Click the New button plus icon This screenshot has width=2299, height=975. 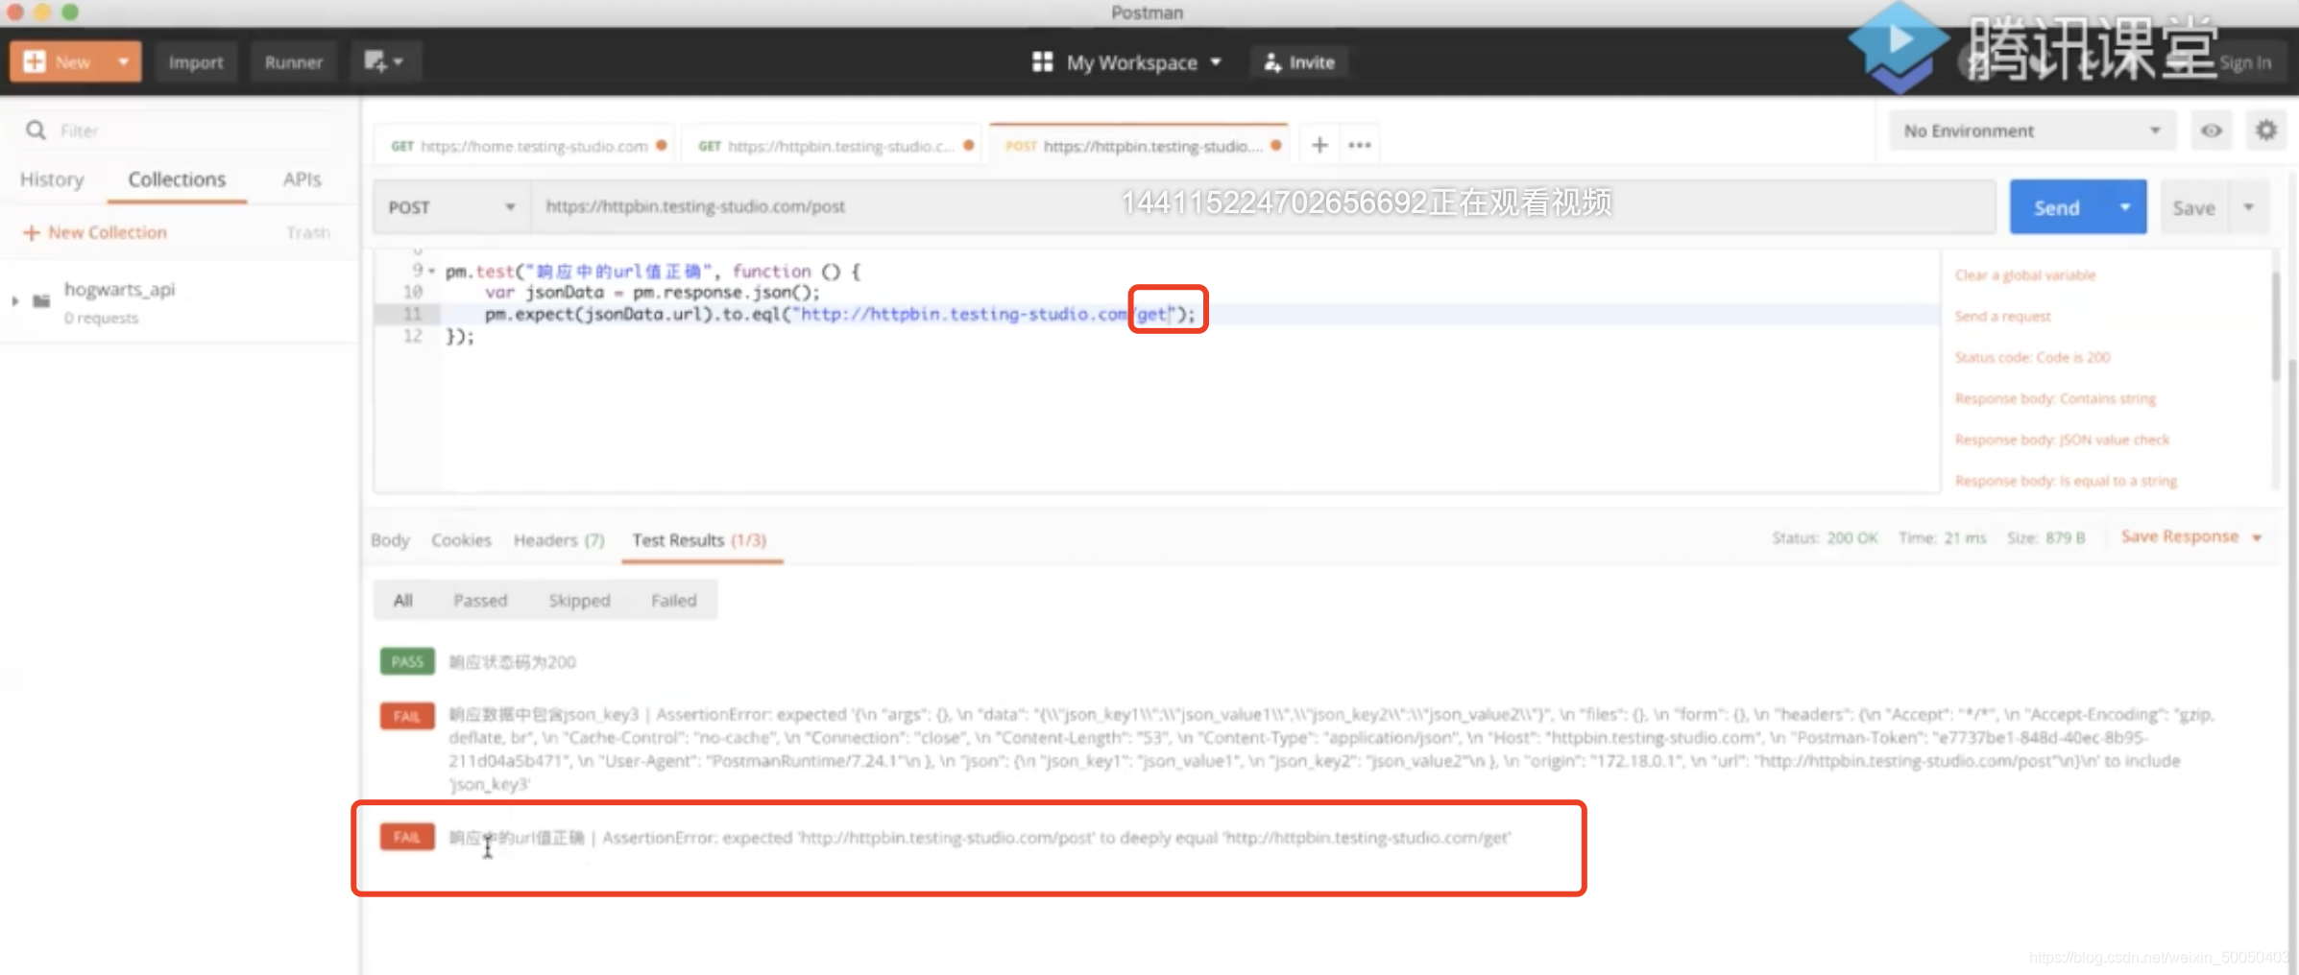(x=35, y=61)
